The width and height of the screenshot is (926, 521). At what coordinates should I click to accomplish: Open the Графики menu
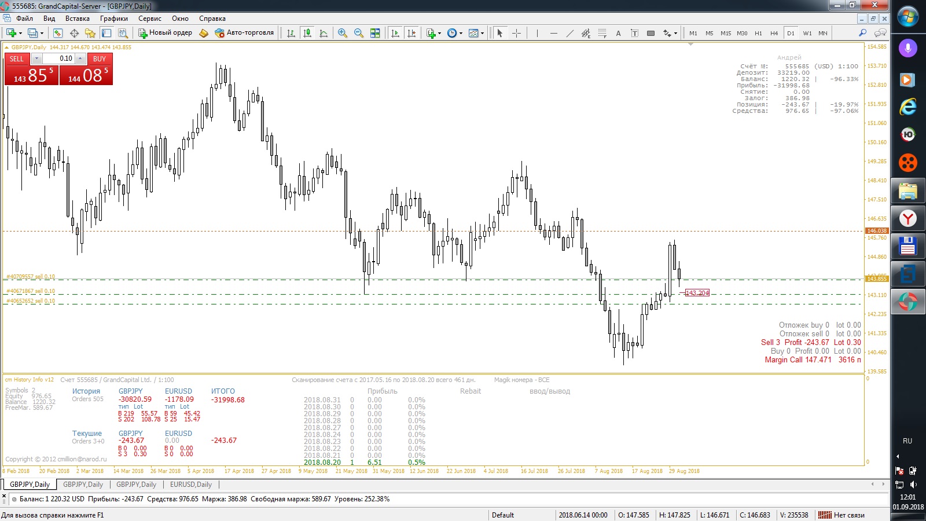[114, 19]
